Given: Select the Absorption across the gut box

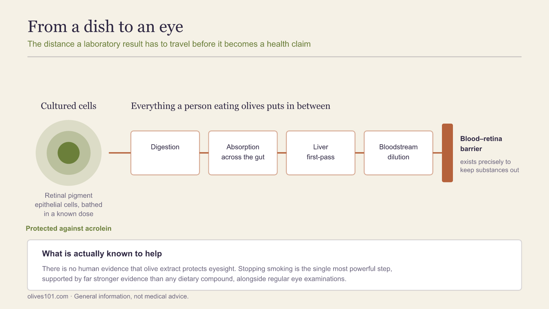Looking at the screenshot, I should [243, 153].
